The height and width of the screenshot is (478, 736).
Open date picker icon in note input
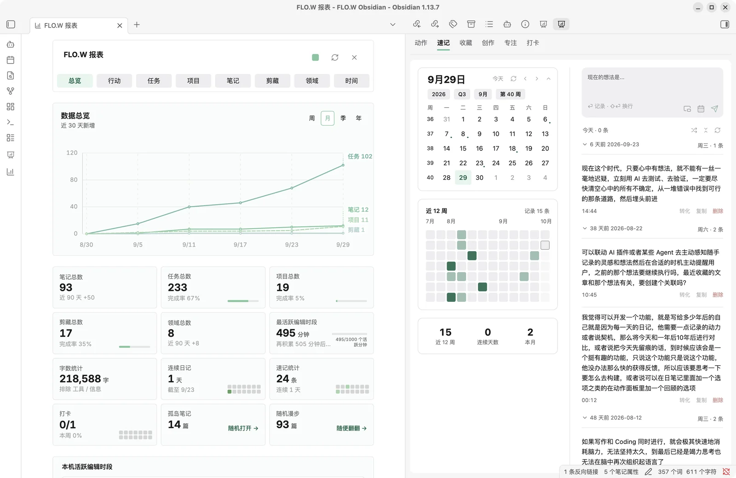pyautogui.click(x=701, y=109)
